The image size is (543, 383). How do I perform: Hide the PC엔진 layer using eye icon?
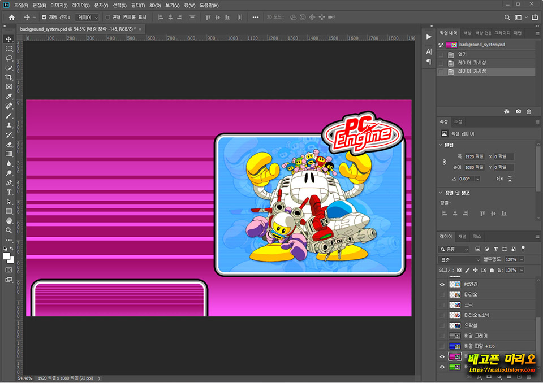pos(442,285)
